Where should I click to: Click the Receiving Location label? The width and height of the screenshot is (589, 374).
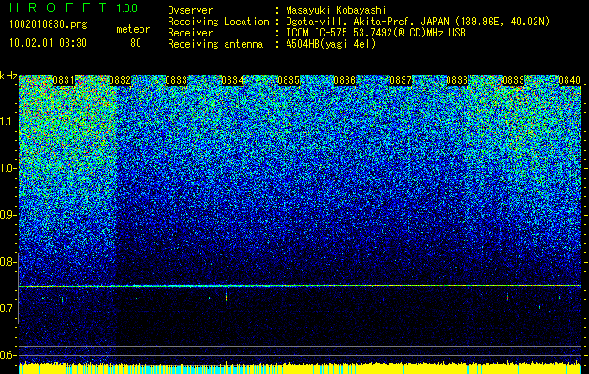(218, 22)
